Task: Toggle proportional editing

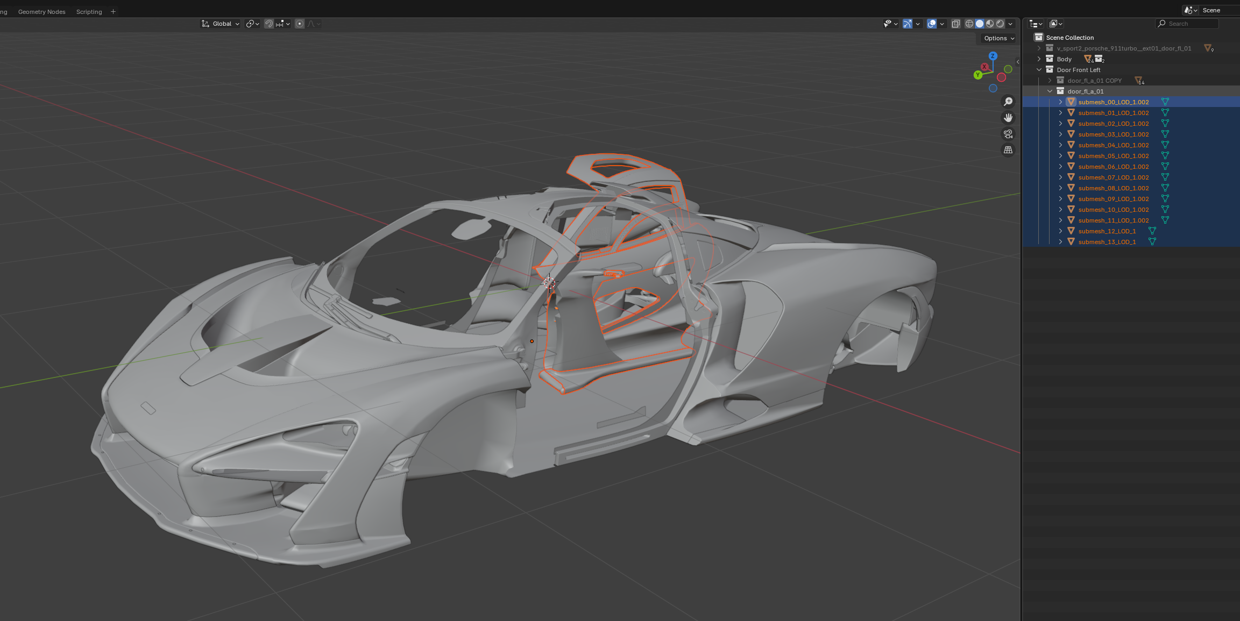Action: click(300, 24)
